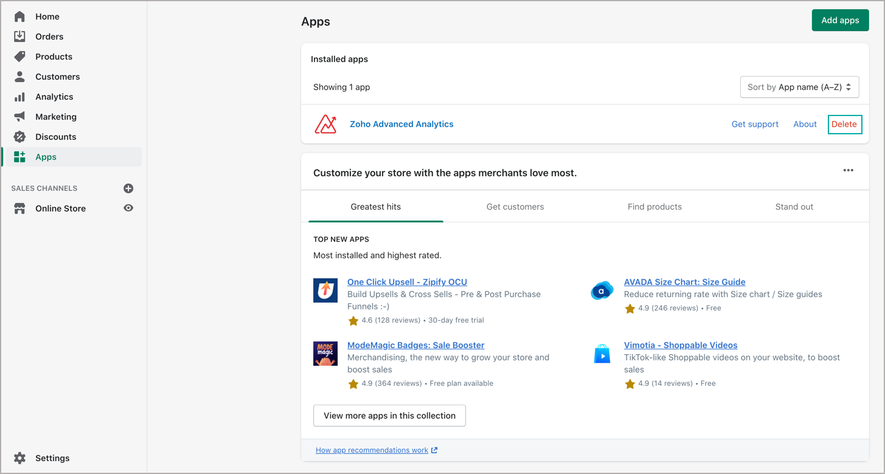885x474 pixels.
Task: Open Orders via its inbox icon
Action: coord(19,36)
